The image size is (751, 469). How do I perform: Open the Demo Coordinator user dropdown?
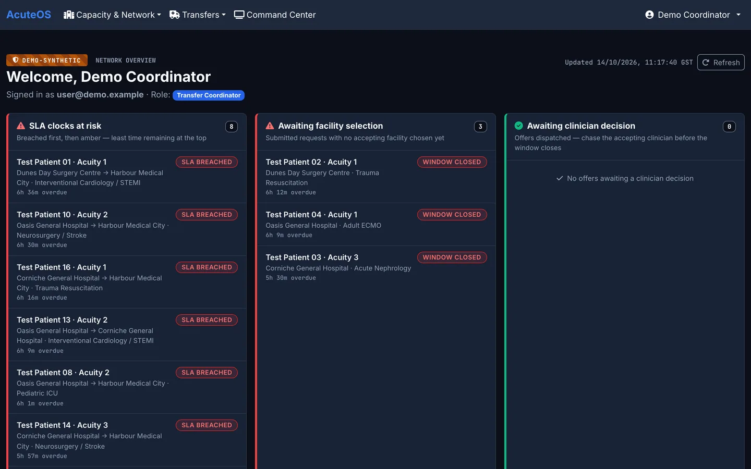[693, 15]
